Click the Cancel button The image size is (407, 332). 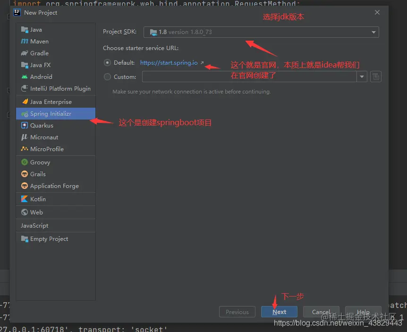point(321,312)
